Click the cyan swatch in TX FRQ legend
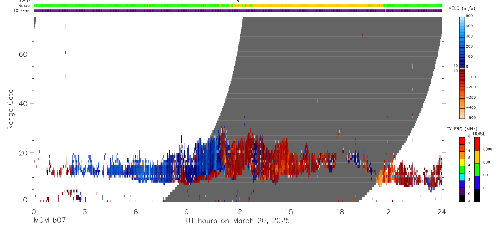This screenshot has height=229, width=497. pos(462,177)
